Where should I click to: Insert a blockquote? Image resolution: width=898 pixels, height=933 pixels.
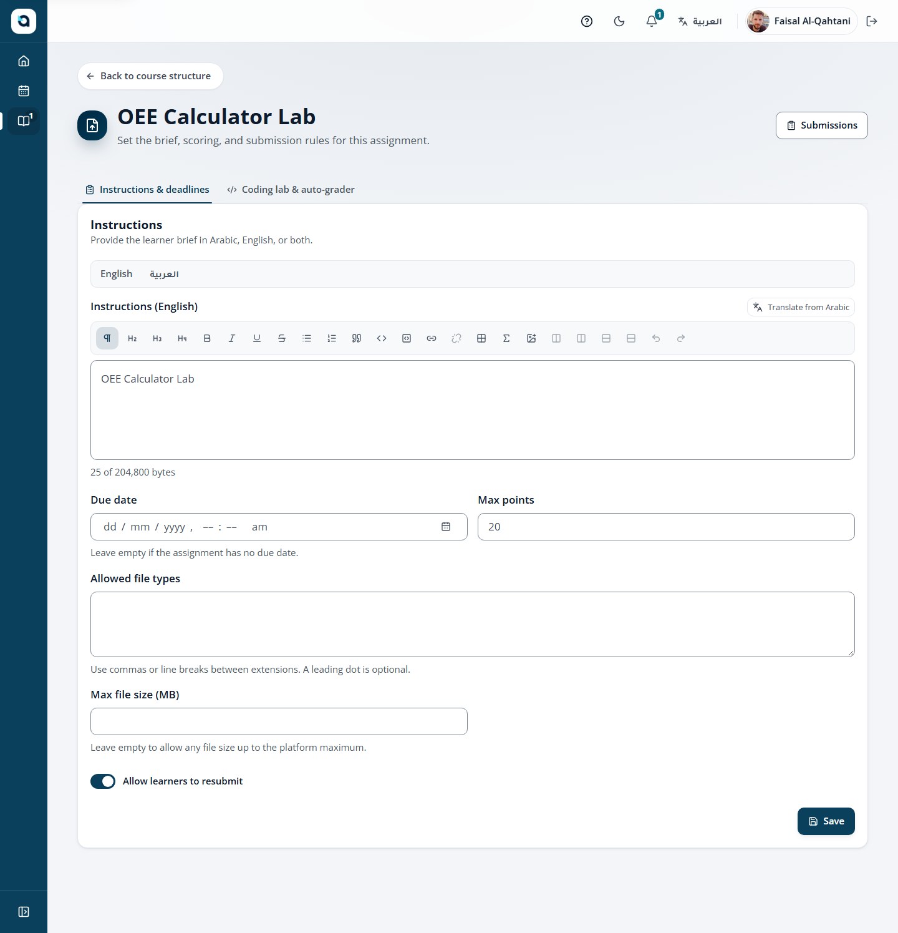click(x=357, y=338)
